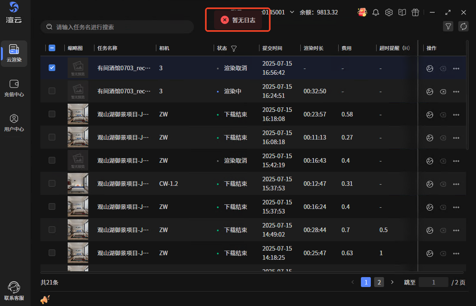Screen dimensions: 476x306
Task: Expand the account dropdown arrow
Action: tap(292, 12)
